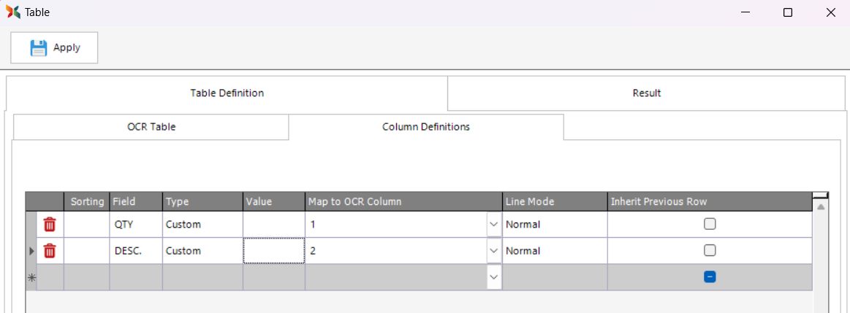Select the Table Definition tab
850x313 pixels.
(227, 93)
